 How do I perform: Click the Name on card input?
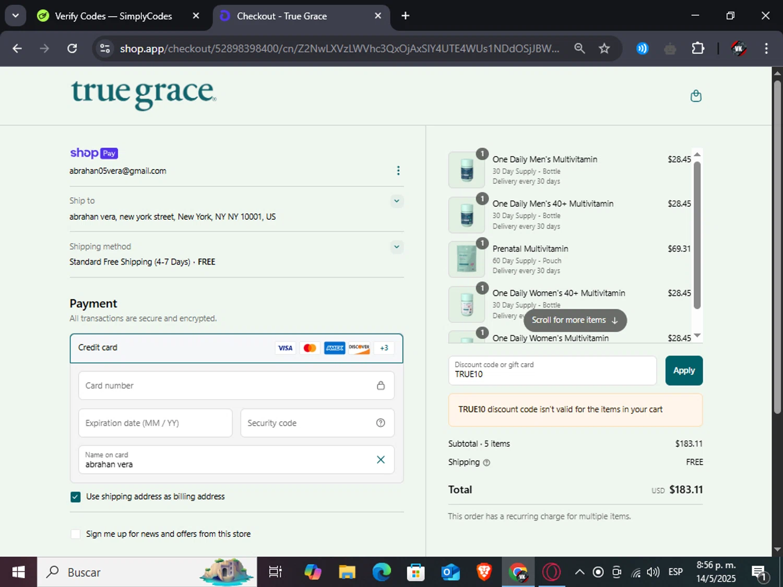pyautogui.click(x=236, y=460)
